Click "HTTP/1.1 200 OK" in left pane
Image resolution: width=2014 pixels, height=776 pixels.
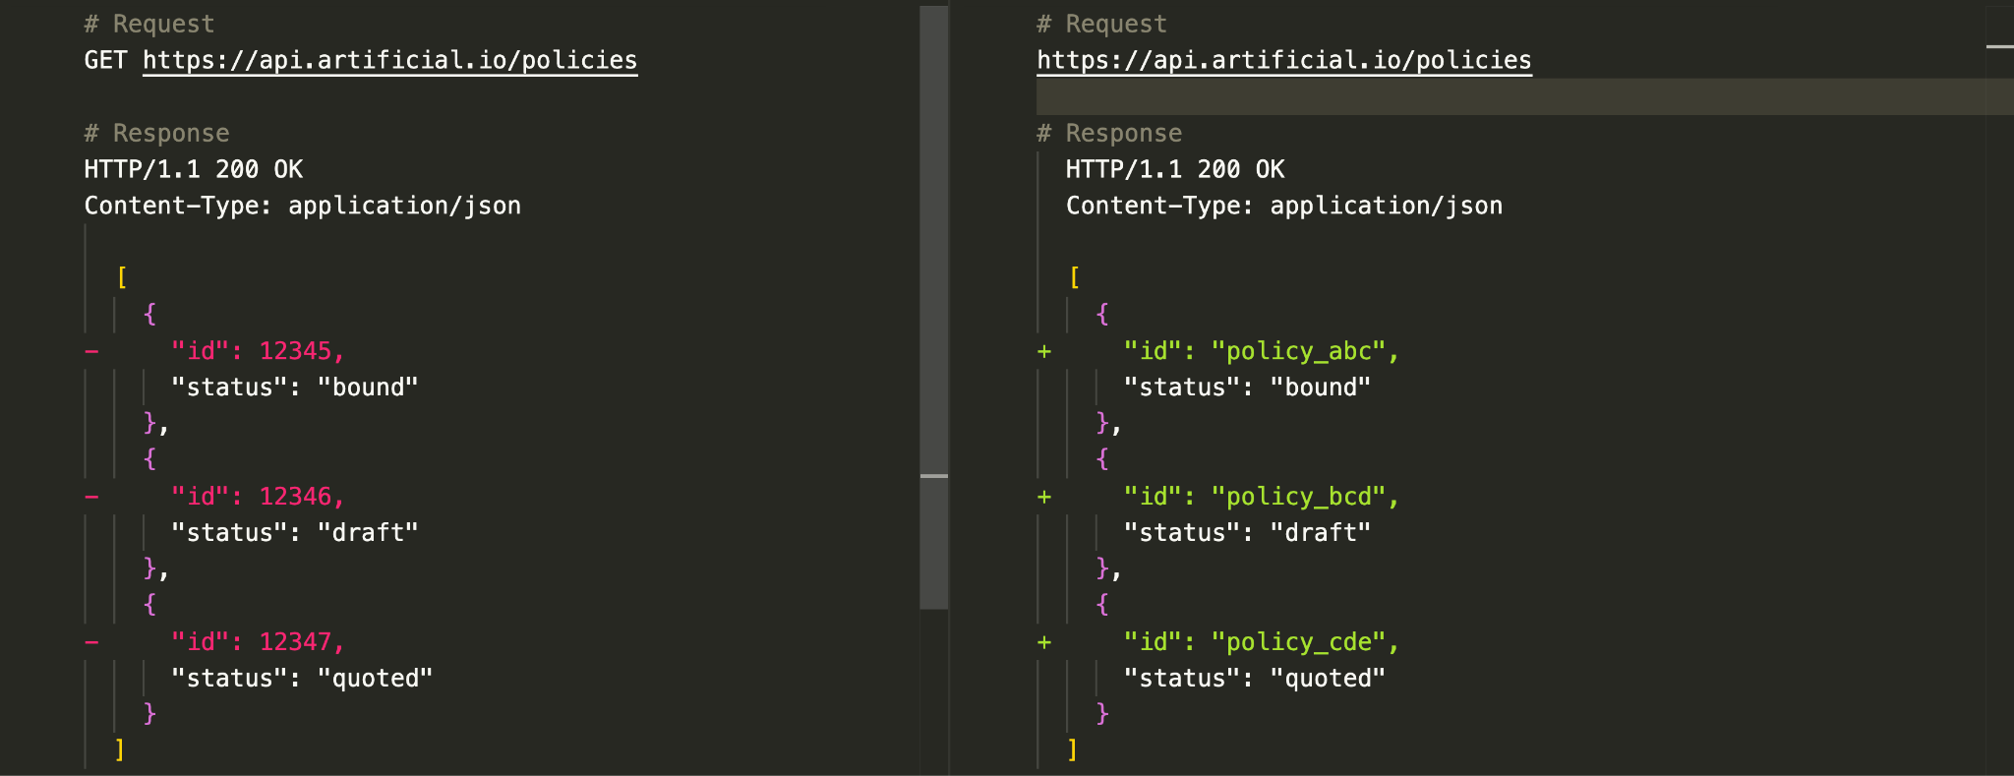(193, 169)
